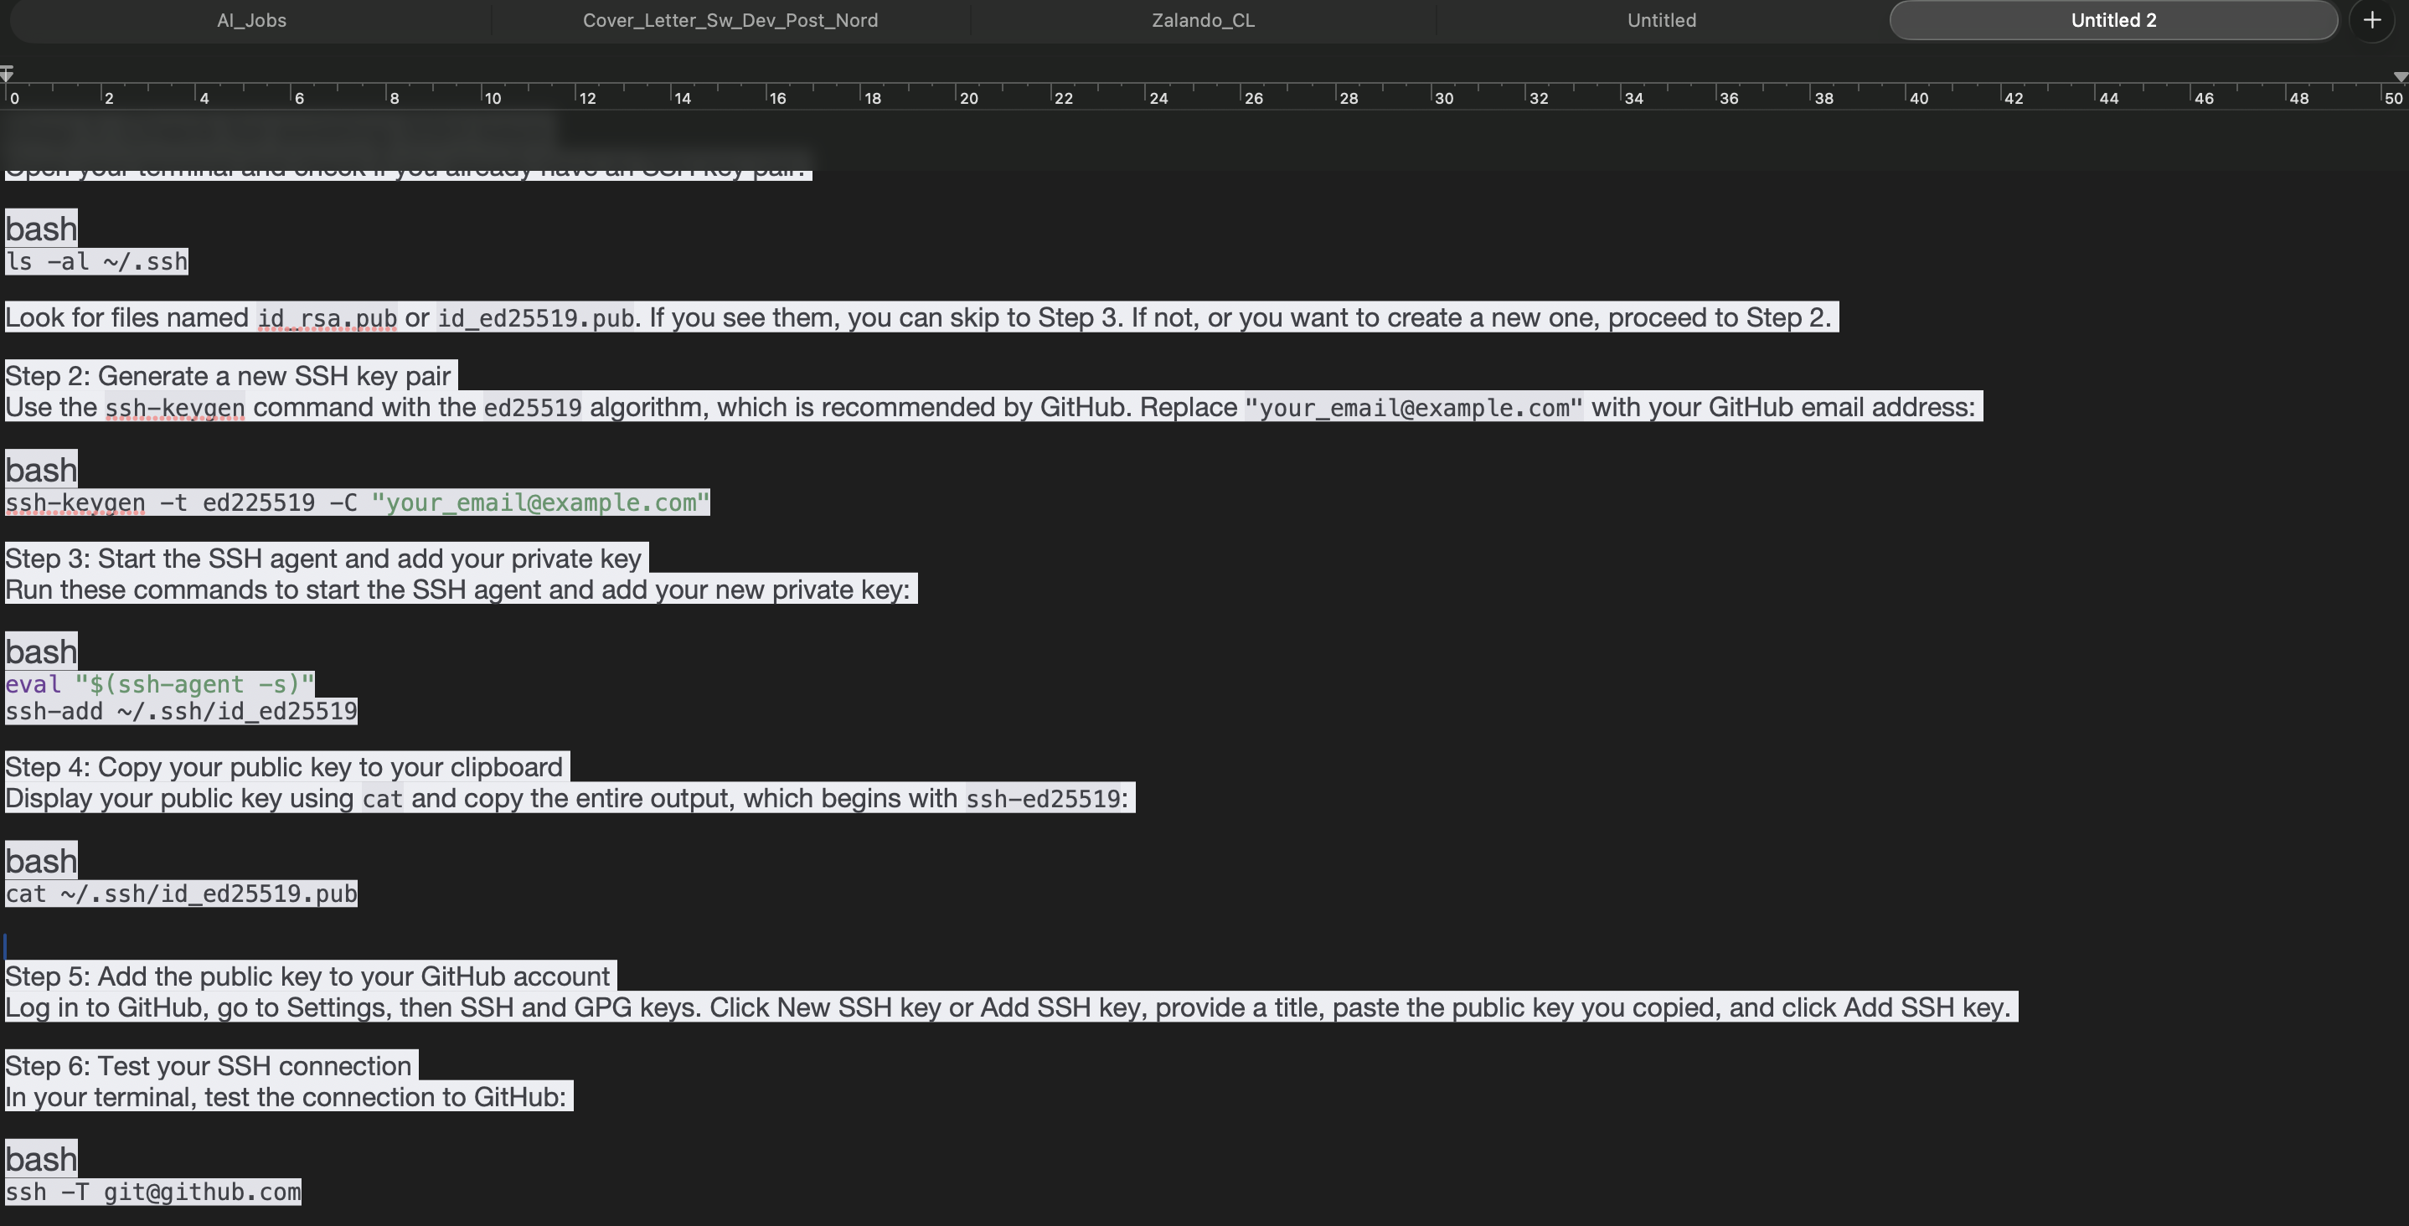
Task: Click the purple 'eval' keyword
Action: pos(33,684)
